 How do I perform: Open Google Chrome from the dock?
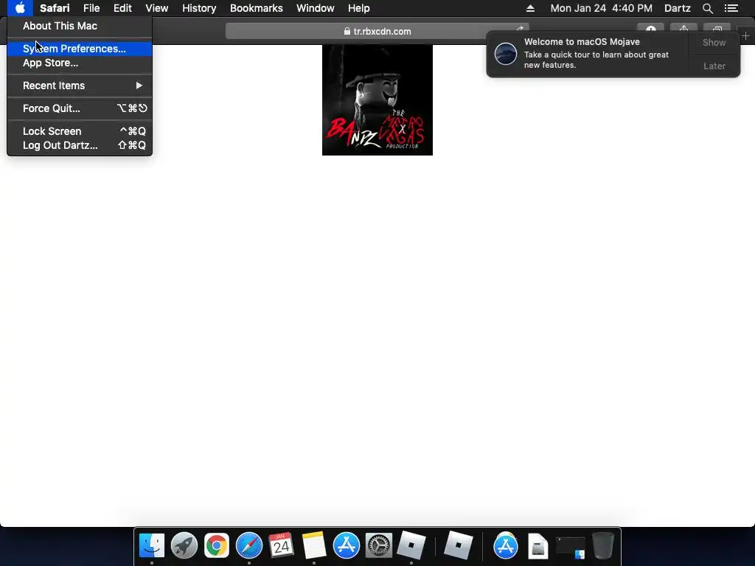coord(217,546)
